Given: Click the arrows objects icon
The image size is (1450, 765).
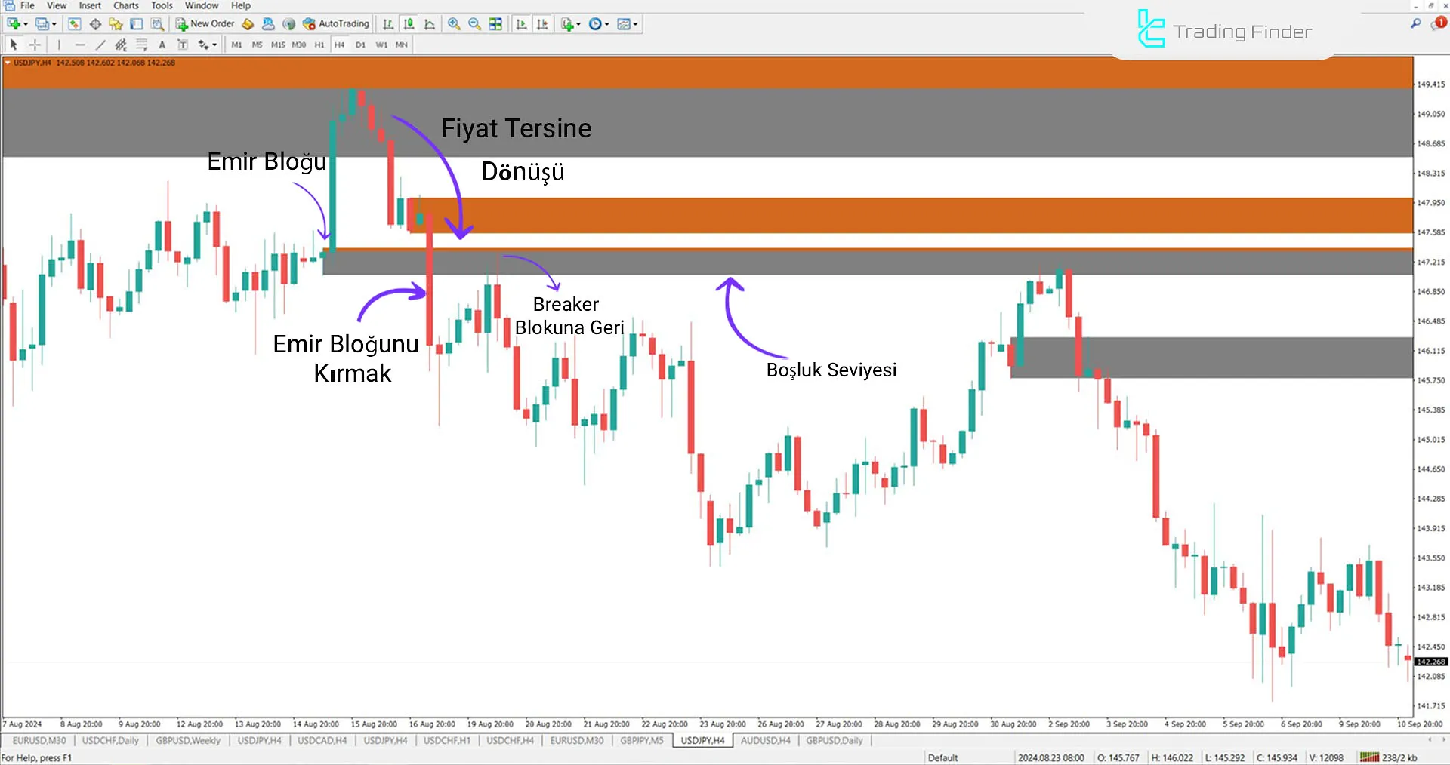Looking at the screenshot, I should coord(203,45).
